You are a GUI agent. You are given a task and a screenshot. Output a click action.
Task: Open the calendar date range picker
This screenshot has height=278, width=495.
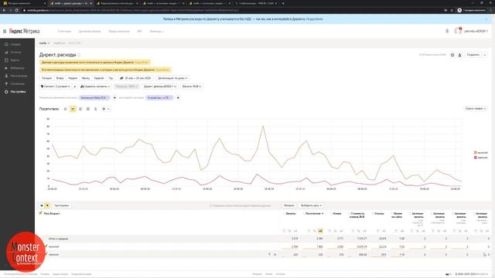pyautogui.click(x=135, y=78)
